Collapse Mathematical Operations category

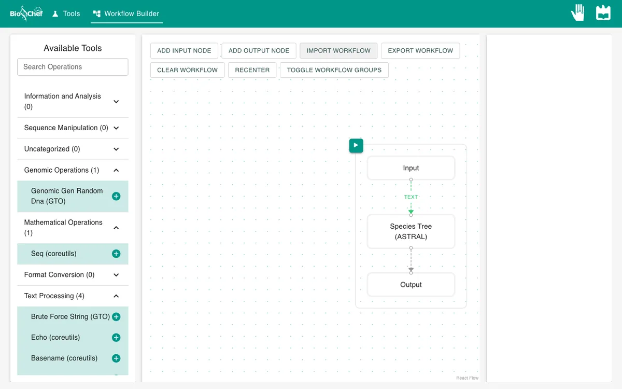(73, 228)
